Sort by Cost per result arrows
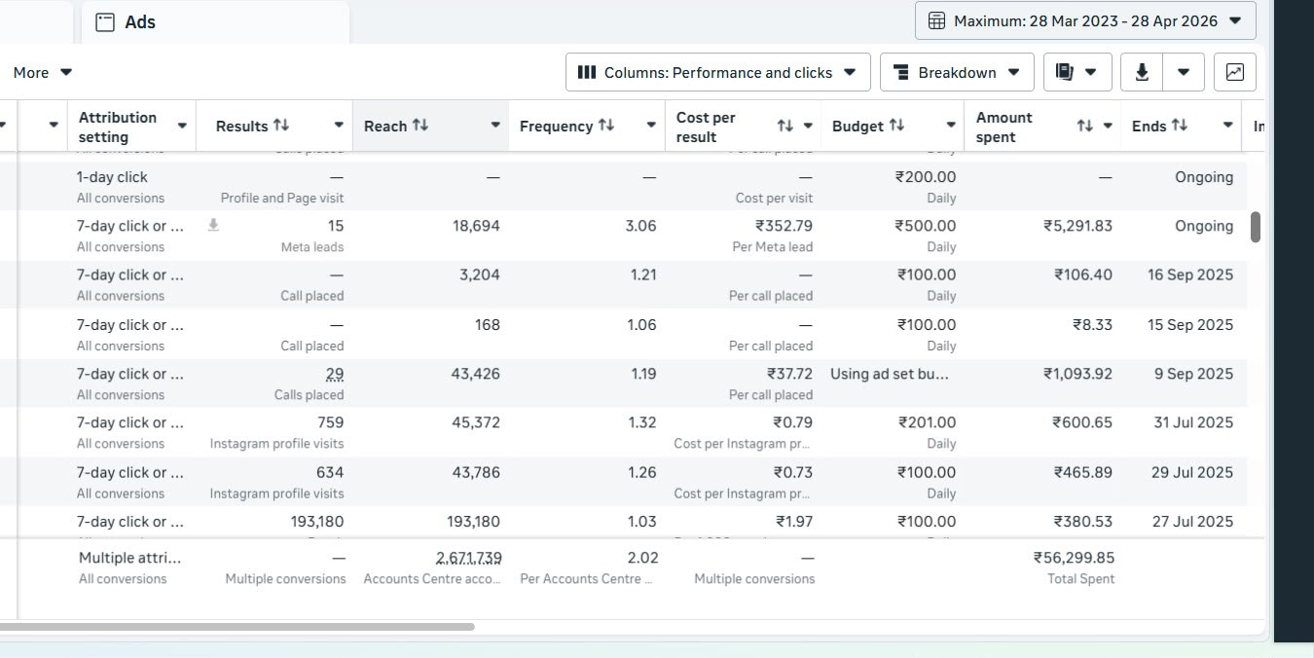The image size is (1314, 658). [785, 126]
